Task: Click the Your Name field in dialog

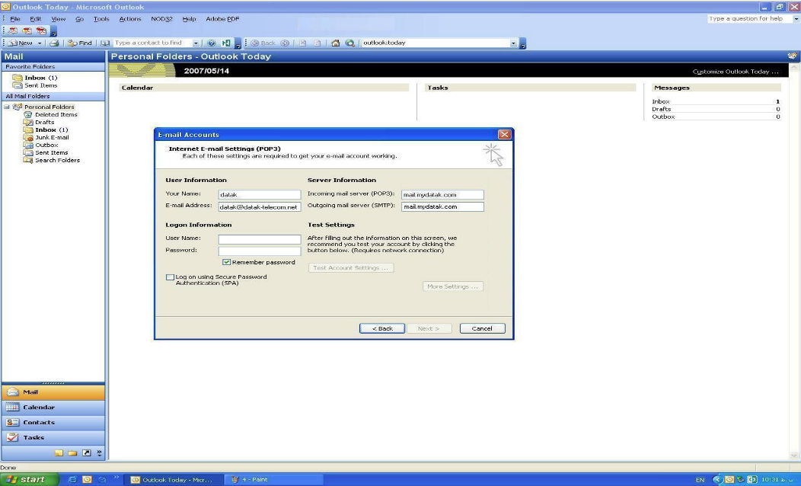Action: click(x=260, y=195)
